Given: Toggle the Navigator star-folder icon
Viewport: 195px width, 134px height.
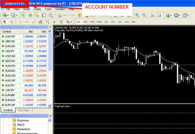Looking at the screenshot, I should 37,15.
